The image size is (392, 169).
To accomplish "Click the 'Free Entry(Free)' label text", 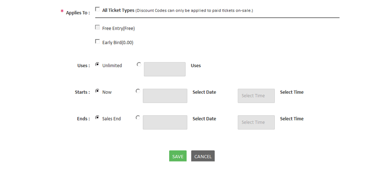I will (118, 28).
